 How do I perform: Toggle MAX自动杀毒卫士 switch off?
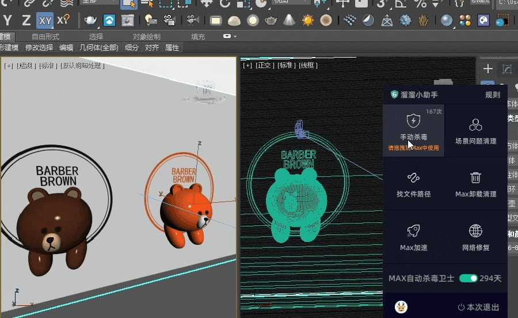point(469,278)
